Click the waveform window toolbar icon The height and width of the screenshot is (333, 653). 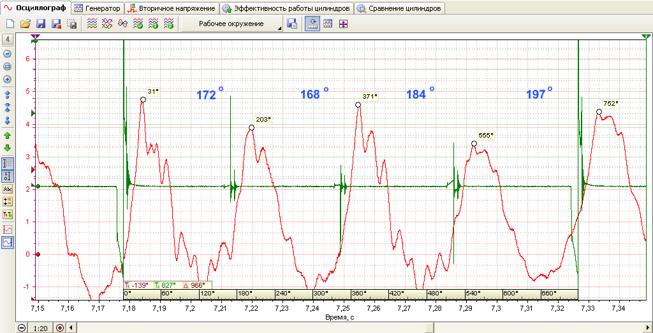coord(328,24)
